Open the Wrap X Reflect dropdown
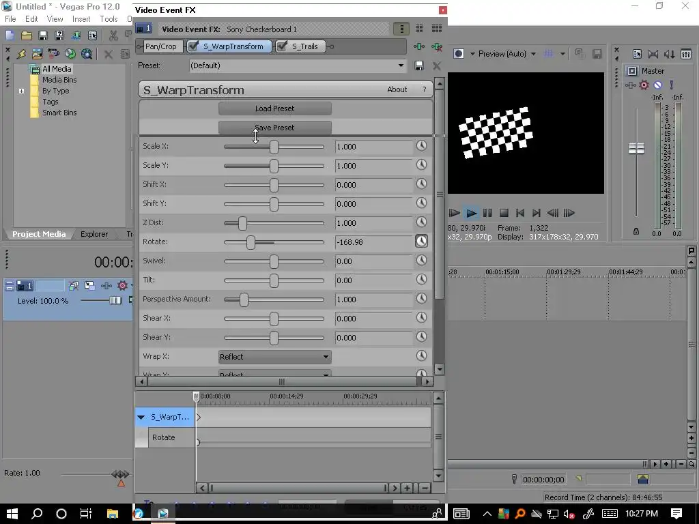The image size is (699, 524). 274,356
